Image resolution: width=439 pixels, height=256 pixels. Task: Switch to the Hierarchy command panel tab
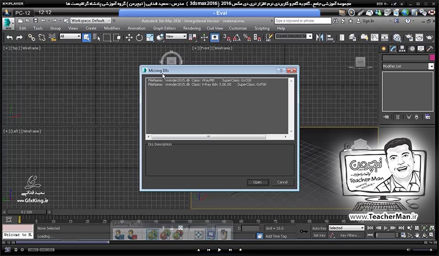pos(403,49)
